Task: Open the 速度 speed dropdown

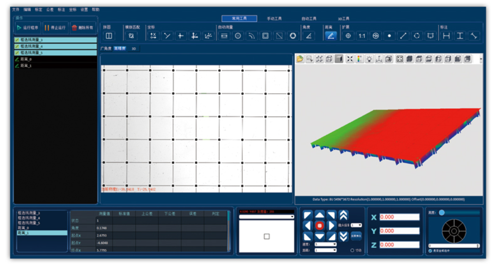Action: [325, 244]
